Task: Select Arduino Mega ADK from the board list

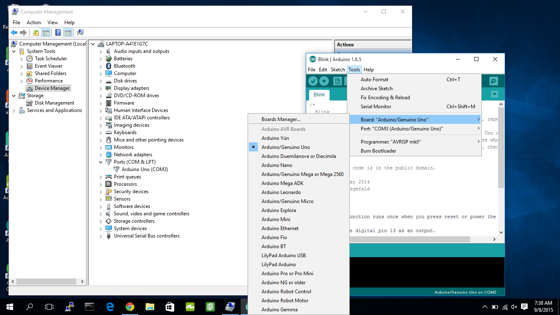Action: (x=298, y=183)
